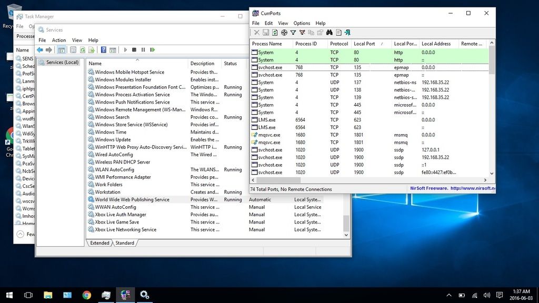Open Task Manager File menu
The height and width of the screenshot is (303, 539).
click(20, 26)
